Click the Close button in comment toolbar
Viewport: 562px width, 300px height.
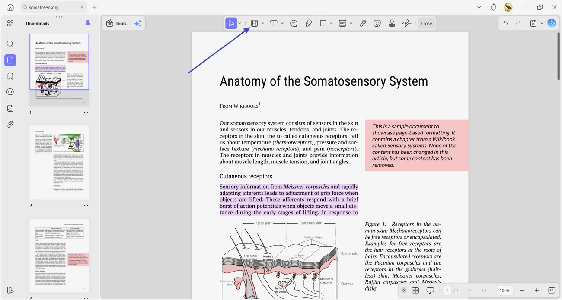(427, 24)
